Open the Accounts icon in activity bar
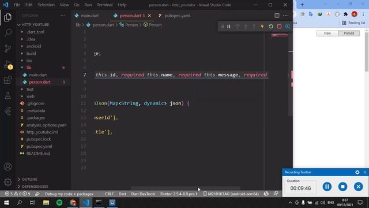Viewport: 369px width, 208px height. click(7, 167)
